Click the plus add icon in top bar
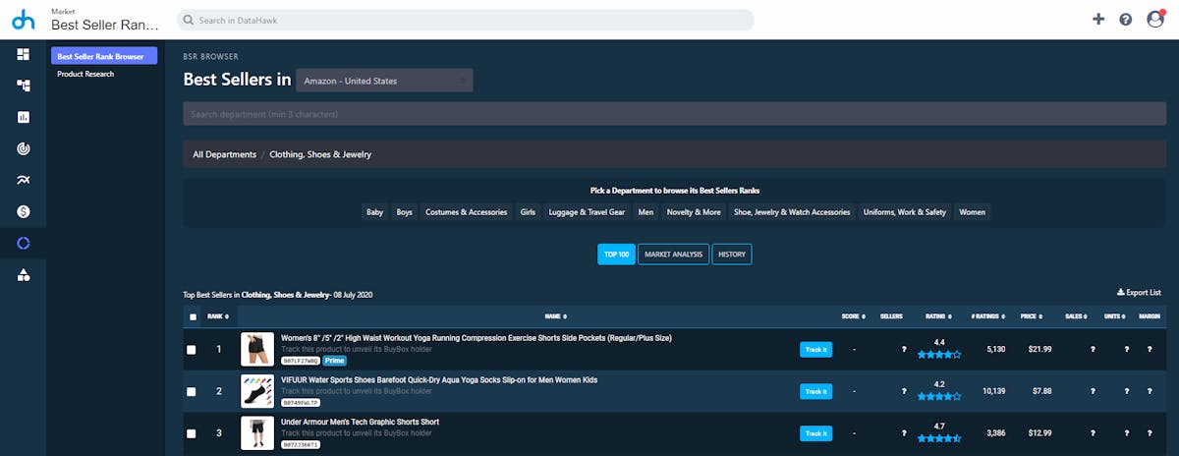1179x456 pixels. click(x=1098, y=20)
